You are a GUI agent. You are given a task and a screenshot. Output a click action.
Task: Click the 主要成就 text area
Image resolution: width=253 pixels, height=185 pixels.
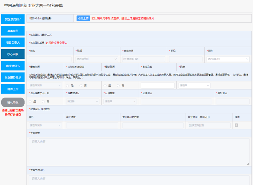[x=139, y=152]
